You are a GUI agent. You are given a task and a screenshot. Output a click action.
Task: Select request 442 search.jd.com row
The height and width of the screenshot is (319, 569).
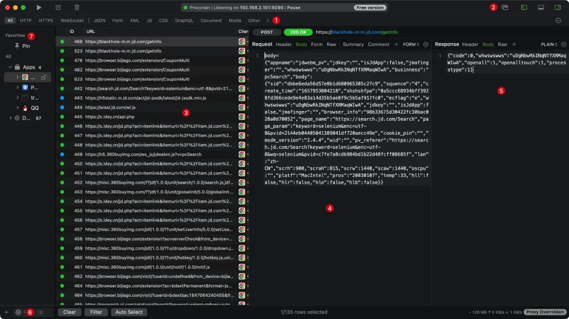[x=152, y=88]
